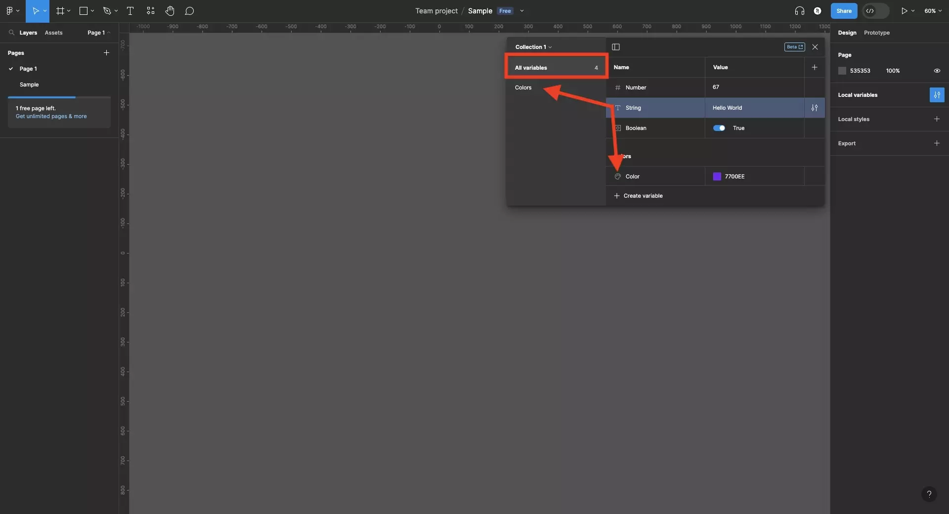The image size is (949, 514).
Task: Add a new page with plus icon
Action: [106, 53]
